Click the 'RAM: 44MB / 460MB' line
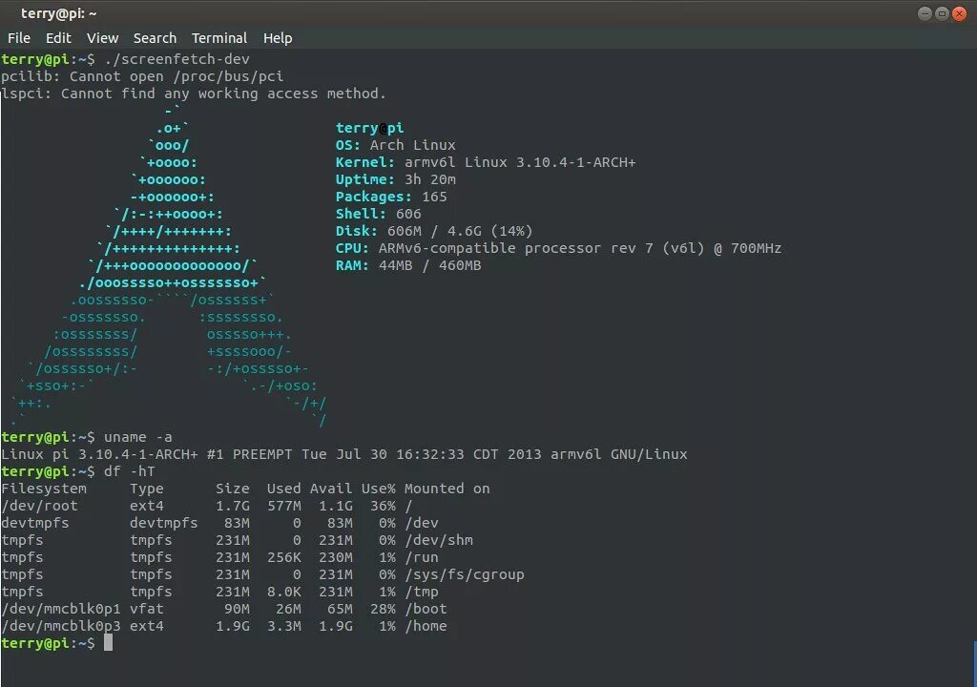 (408, 265)
